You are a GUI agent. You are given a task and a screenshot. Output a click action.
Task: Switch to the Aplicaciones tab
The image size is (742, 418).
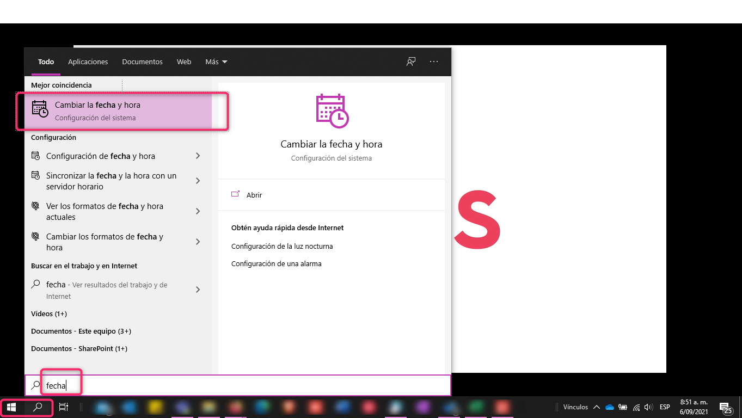tap(88, 62)
